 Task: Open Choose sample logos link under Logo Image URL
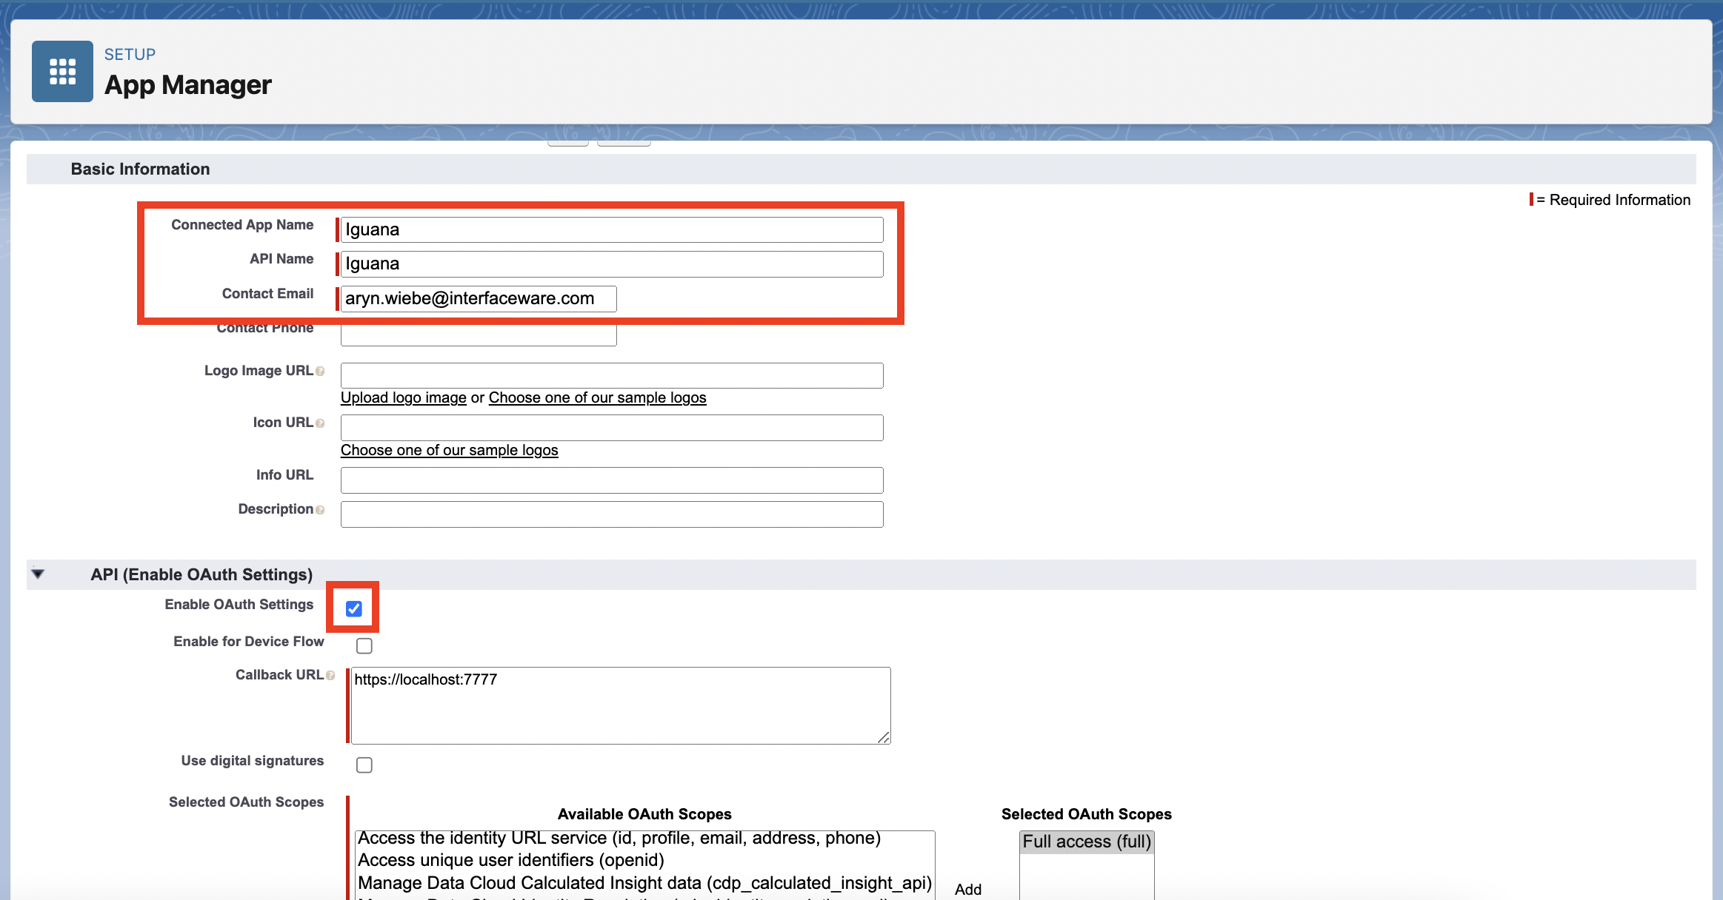(597, 397)
